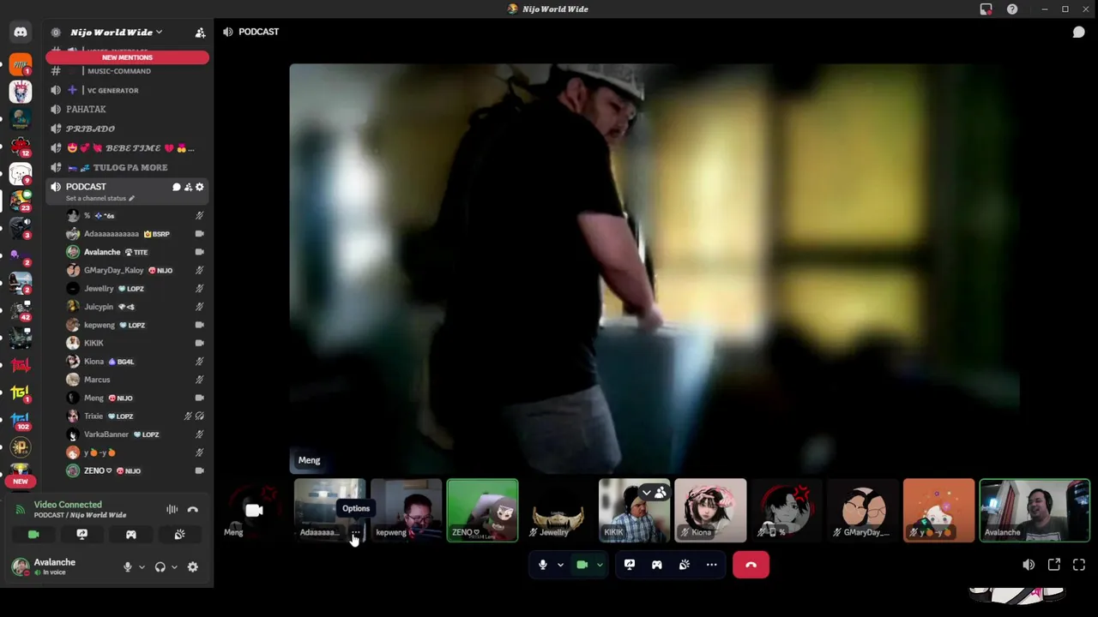The width and height of the screenshot is (1098, 617).
Task: Pop out the call window
Action: (x=1054, y=565)
